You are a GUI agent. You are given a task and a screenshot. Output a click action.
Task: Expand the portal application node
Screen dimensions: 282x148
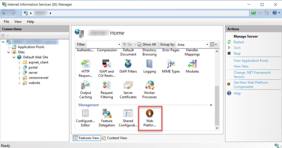click(x=19, y=68)
